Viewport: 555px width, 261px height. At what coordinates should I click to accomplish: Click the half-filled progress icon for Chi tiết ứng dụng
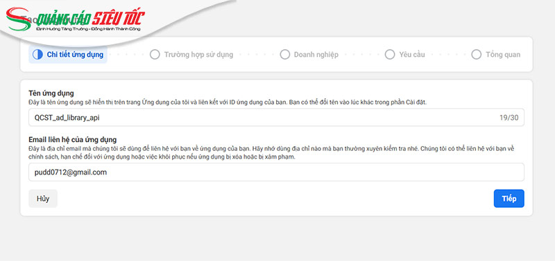click(x=37, y=55)
